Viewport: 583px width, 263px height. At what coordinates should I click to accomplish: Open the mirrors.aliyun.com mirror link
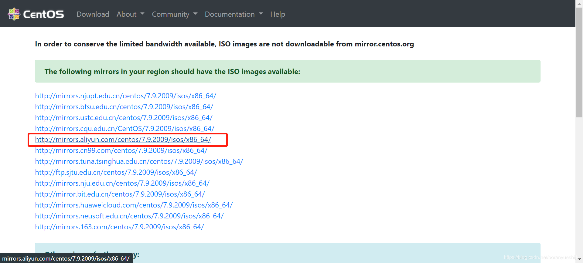click(123, 140)
